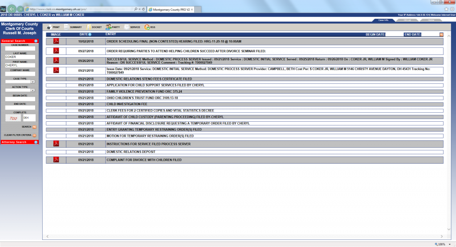Open PDF for Complaint for Divorce entry

point(56,160)
